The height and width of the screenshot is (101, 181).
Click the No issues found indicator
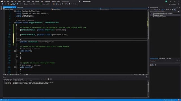click(x=14, y=75)
